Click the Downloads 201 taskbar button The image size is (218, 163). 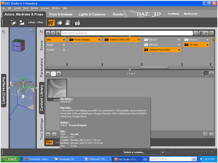click(67, 159)
